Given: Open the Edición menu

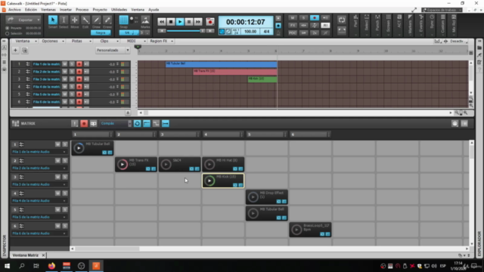Looking at the screenshot, I should (31, 10).
